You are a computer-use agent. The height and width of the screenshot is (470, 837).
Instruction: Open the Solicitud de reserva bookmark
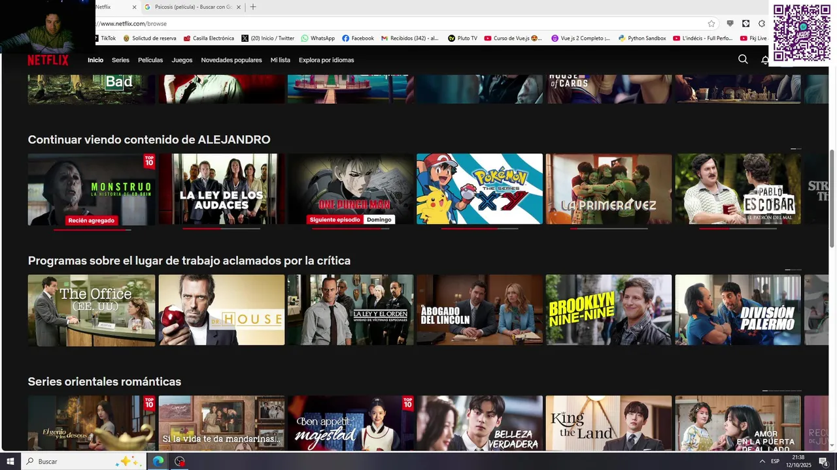click(x=150, y=39)
